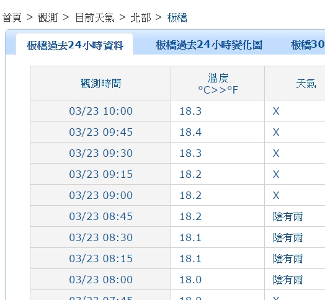Click the X weather value at 09:00
Screen dimensions: 325x300
pyautogui.click(x=276, y=195)
